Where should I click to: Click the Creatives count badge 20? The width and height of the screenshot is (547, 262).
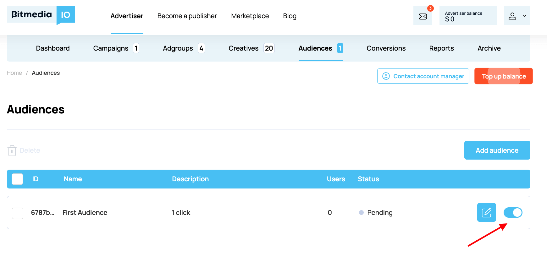tap(269, 48)
